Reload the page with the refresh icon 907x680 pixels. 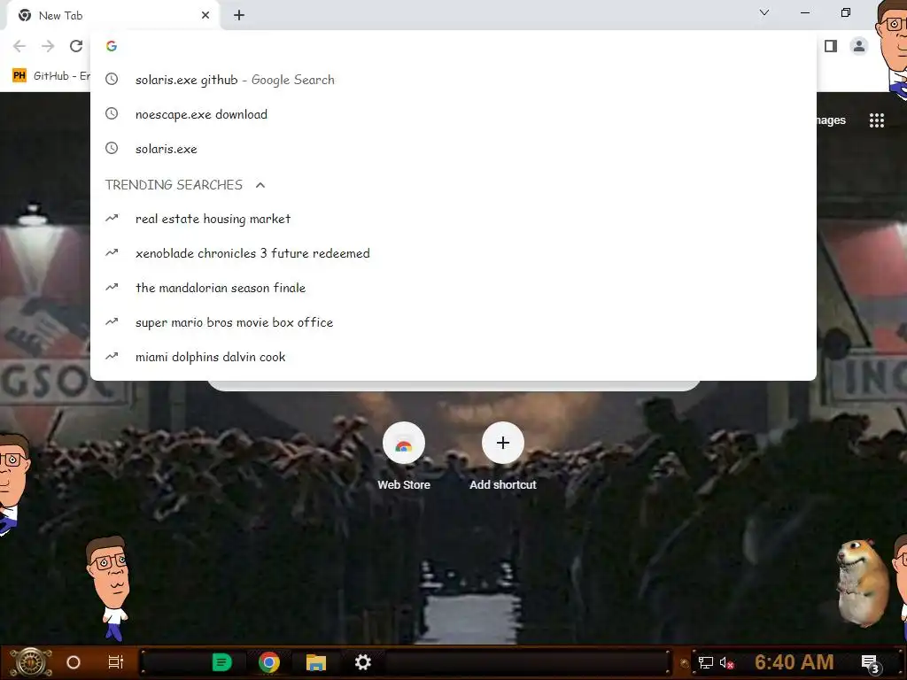[x=76, y=46]
